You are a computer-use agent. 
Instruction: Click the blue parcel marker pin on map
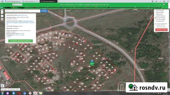pyautogui.click(x=92, y=61)
